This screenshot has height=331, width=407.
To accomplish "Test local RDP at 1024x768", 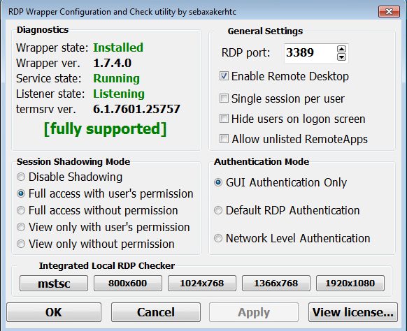I will [x=202, y=283].
